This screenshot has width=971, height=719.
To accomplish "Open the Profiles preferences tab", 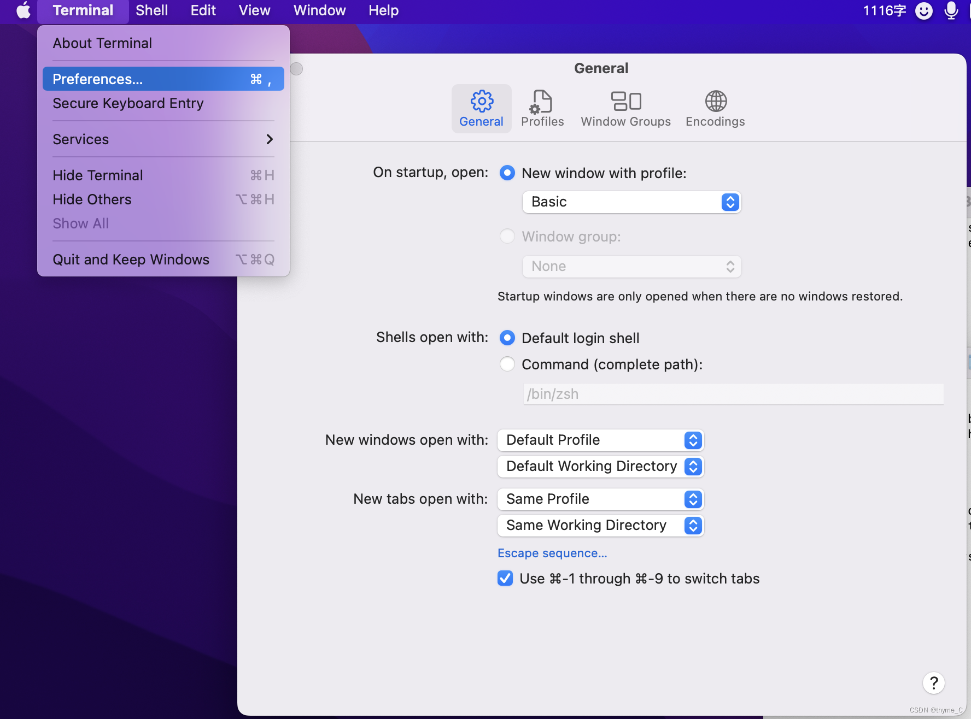I will tap(542, 109).
